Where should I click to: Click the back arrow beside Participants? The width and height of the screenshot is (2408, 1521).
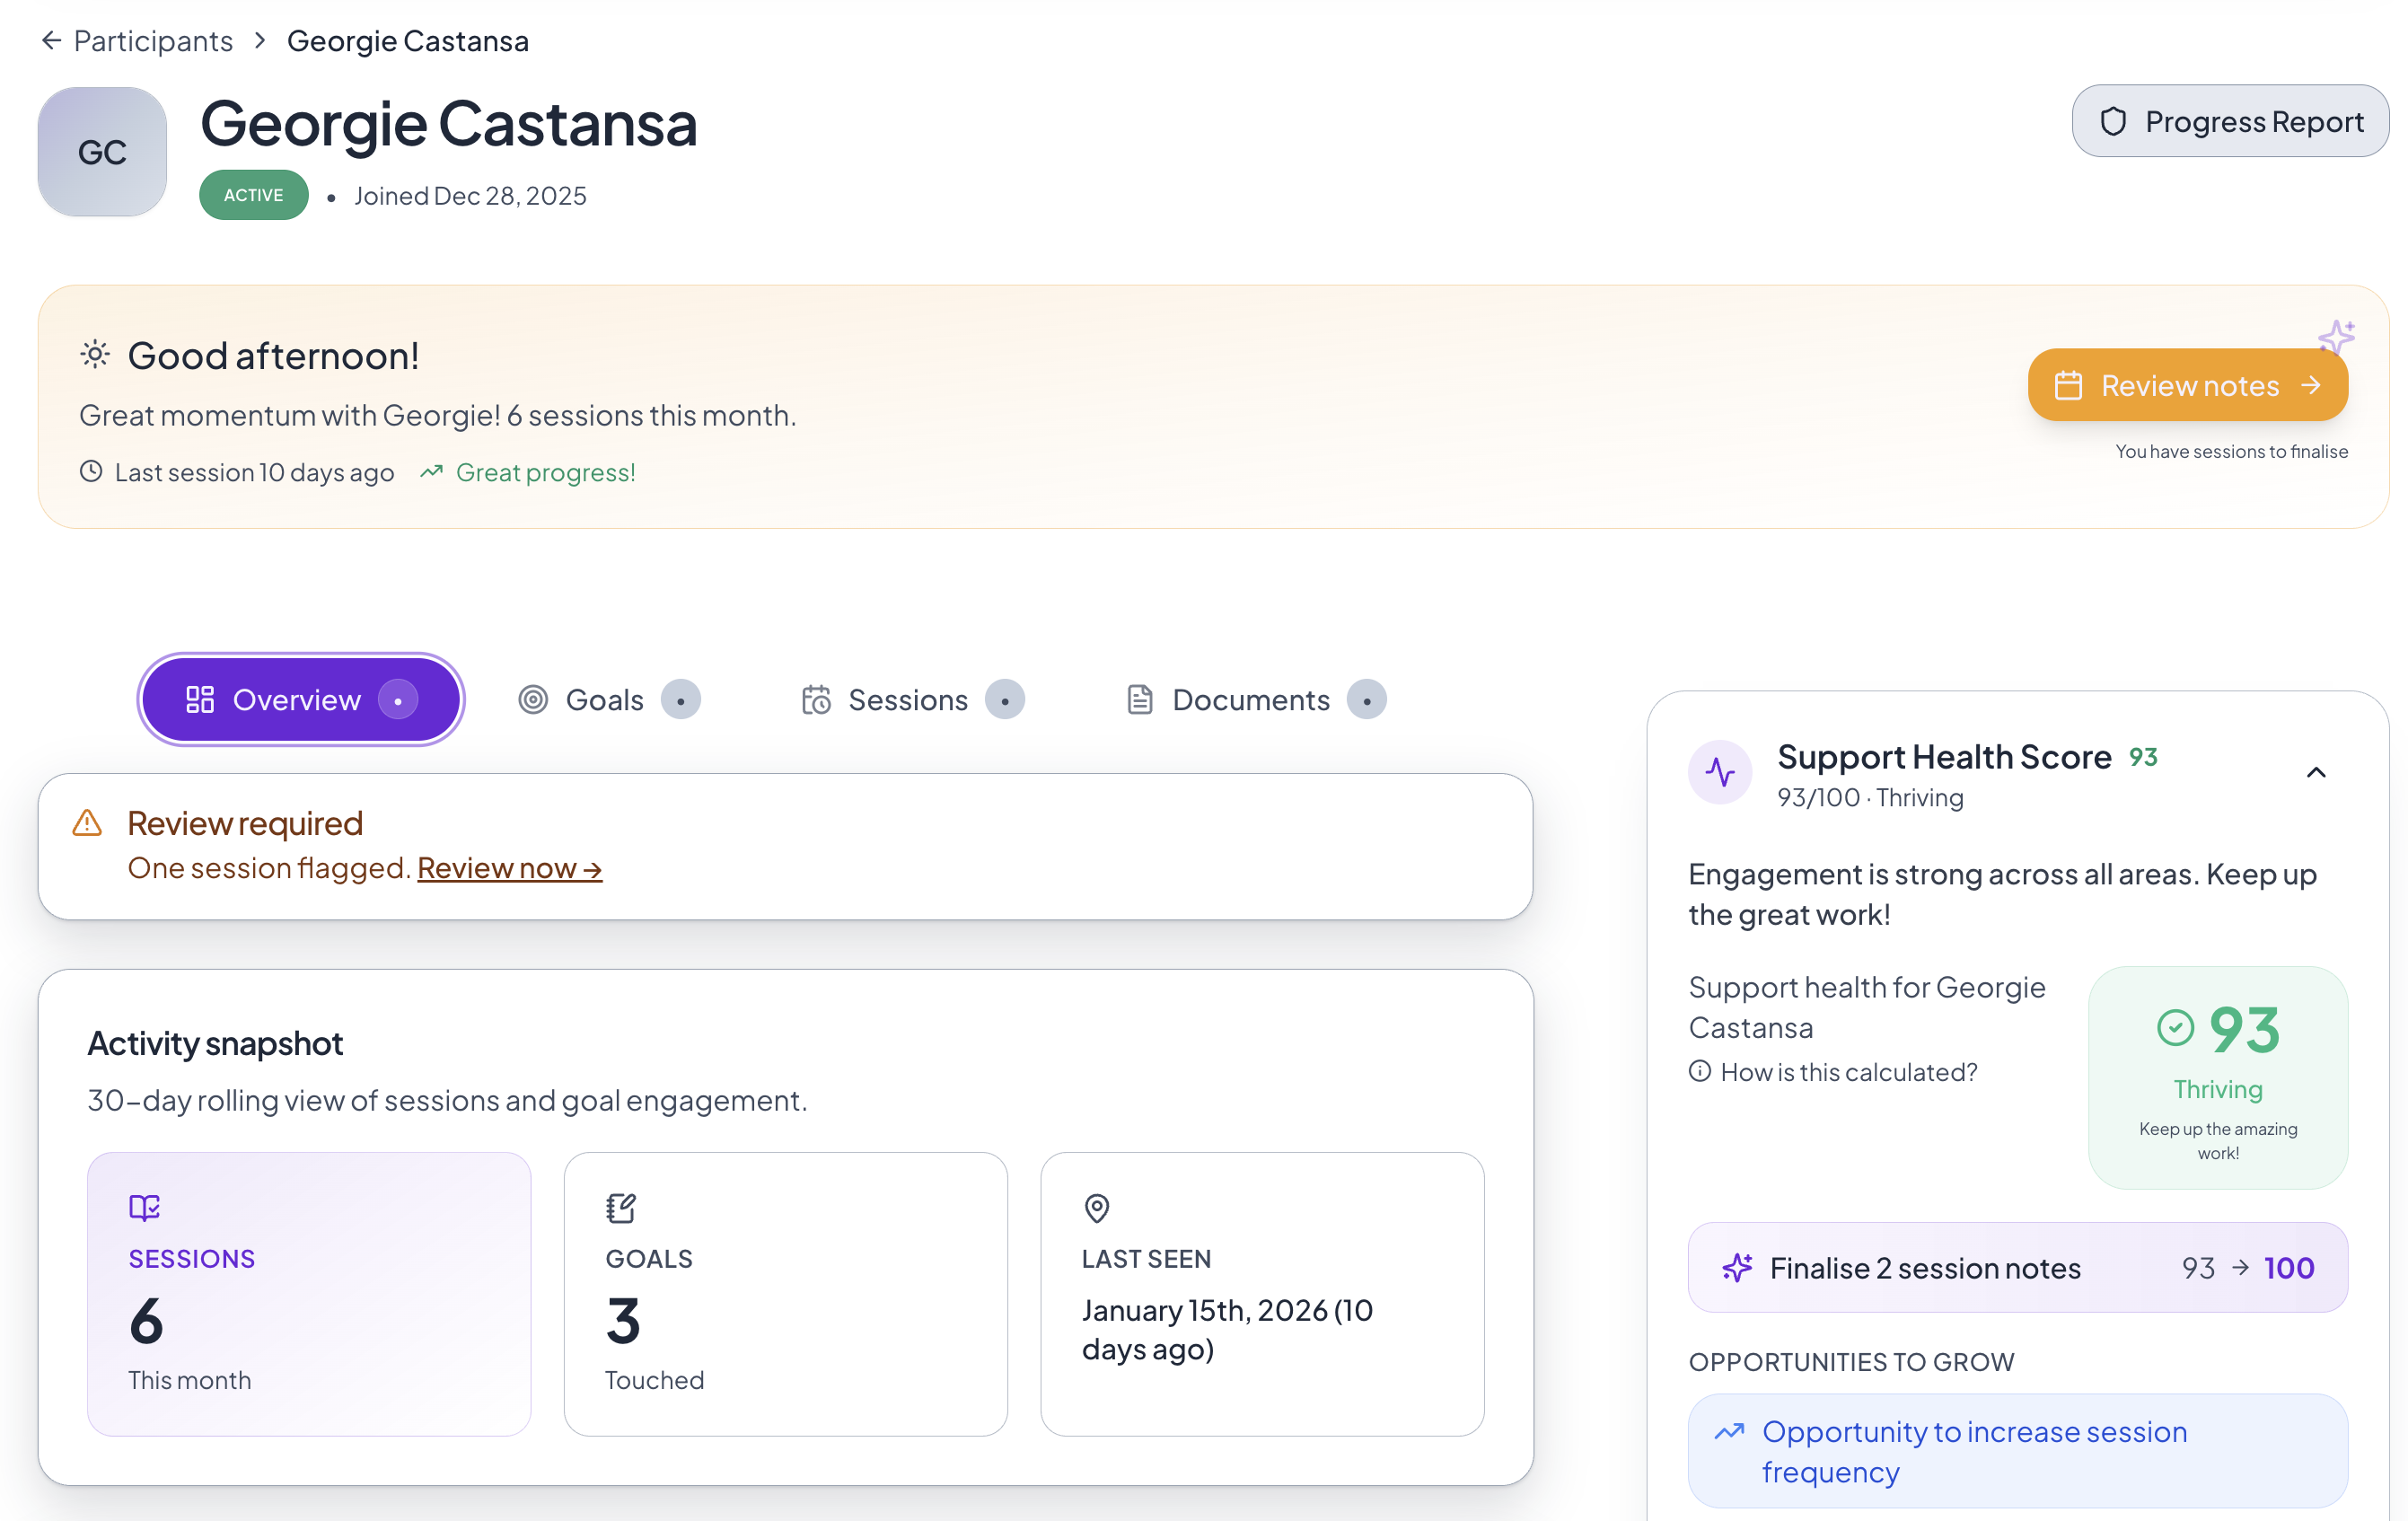(x=51, y=41)
